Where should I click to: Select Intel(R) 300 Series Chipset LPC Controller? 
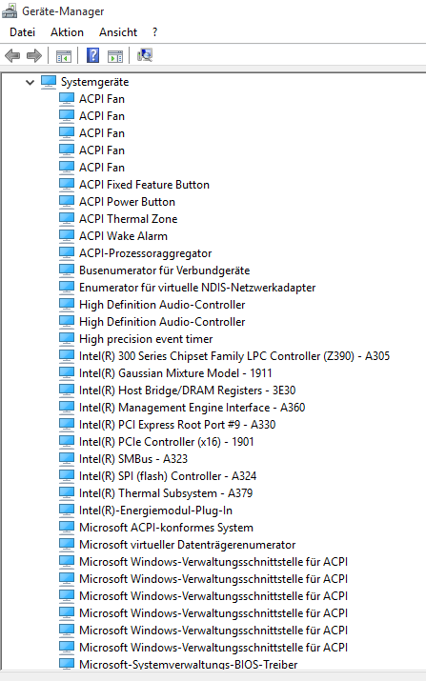tap(234, 356)
